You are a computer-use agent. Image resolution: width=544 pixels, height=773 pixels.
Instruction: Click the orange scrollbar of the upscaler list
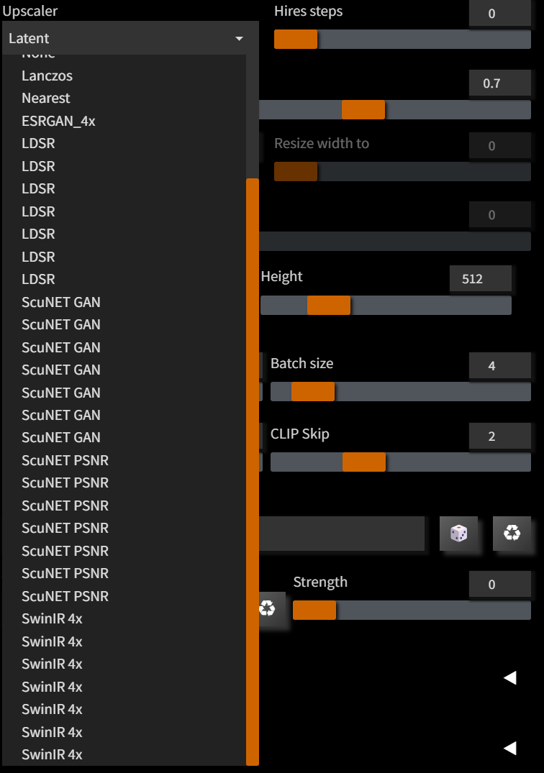252,467
